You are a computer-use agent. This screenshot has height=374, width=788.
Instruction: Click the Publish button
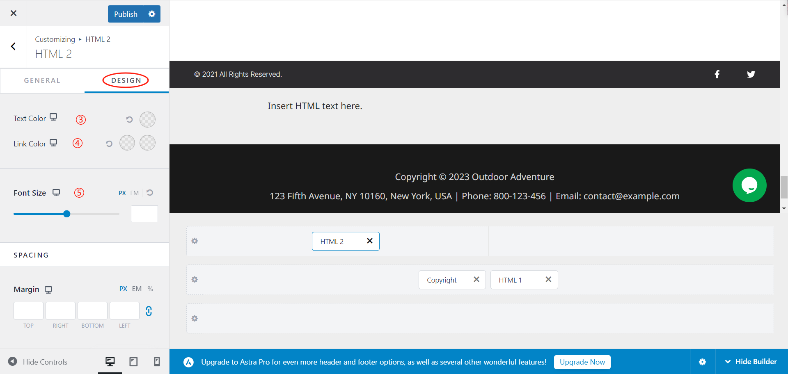[126, 14]
